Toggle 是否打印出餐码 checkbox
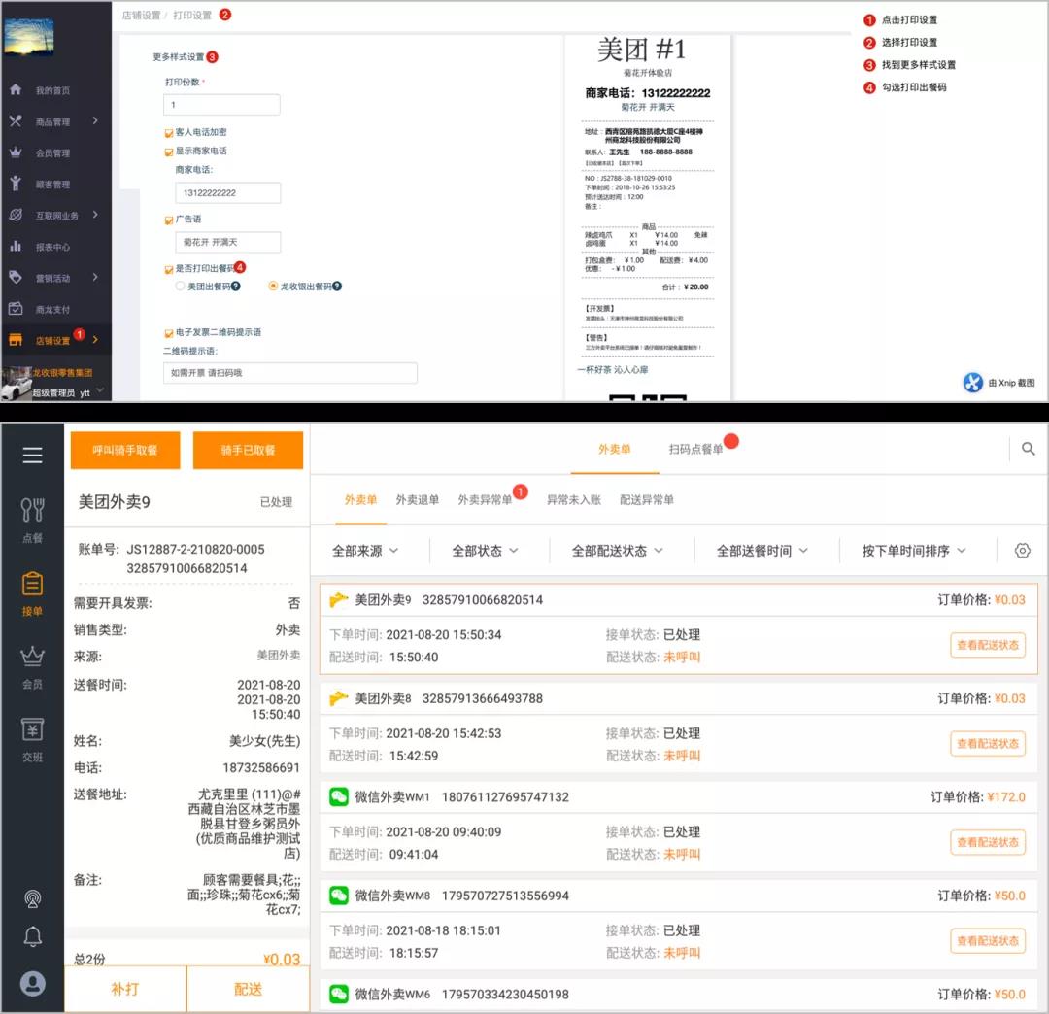Image resolution: width=1049 pixels, height=1014 pixels. point(169,270)
